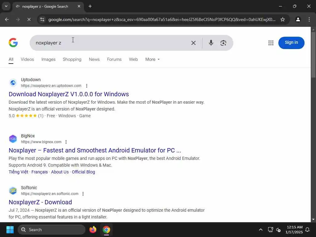Switch to the Shopping tab
Image resolution: width=316 pixels, height=237 pixels.
(72, 60)
